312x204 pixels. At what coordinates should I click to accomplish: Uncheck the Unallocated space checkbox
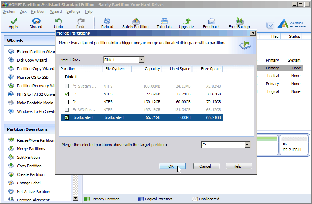click(x=67, y=117)
